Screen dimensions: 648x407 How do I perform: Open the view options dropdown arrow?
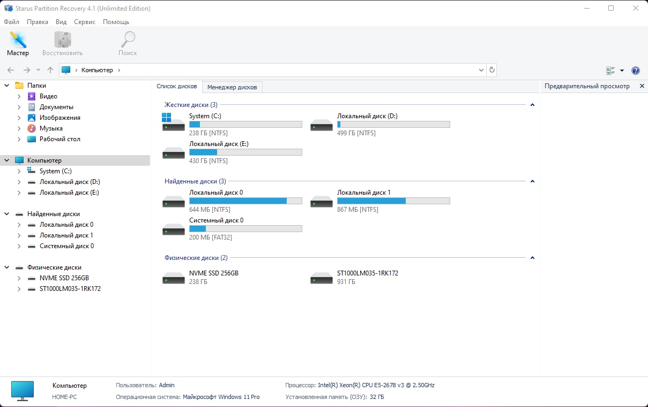[622, 71]
